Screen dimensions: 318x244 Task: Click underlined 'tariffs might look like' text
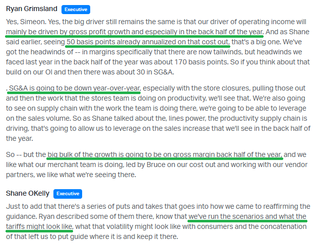[x=39, y=226]
